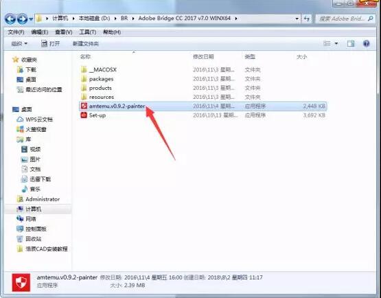This screenshot has height=298, width=381.
Task: Select the packages folder icon
Action: [x=84, y=79]
